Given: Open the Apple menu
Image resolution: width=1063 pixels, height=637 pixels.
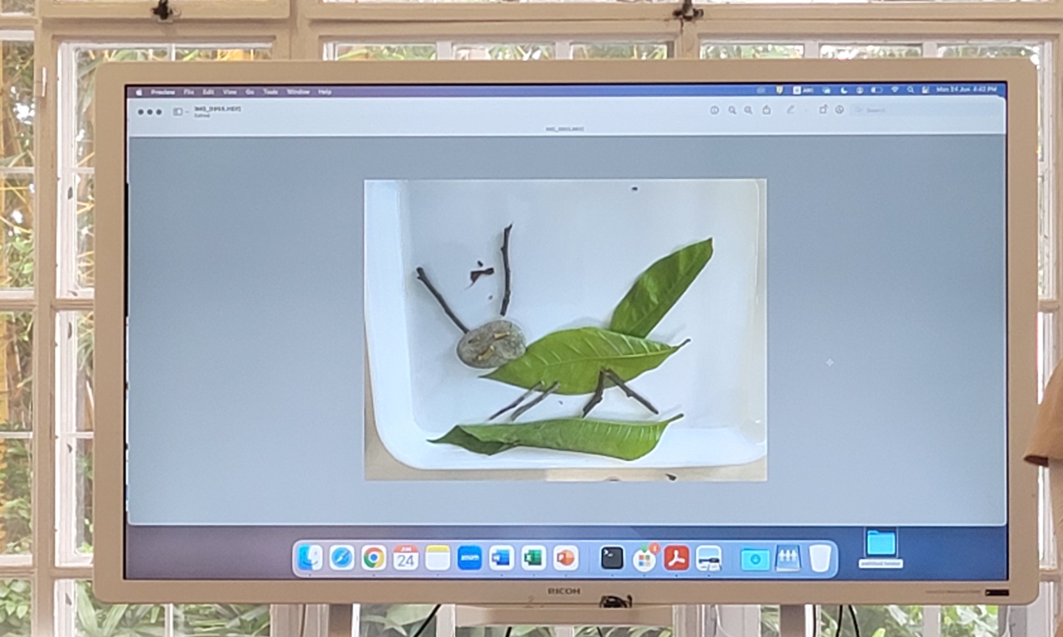Looking at the screenshot, I should tap(139, 92).
